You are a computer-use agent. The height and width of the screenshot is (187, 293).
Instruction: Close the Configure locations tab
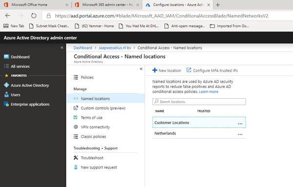[209, 5]
